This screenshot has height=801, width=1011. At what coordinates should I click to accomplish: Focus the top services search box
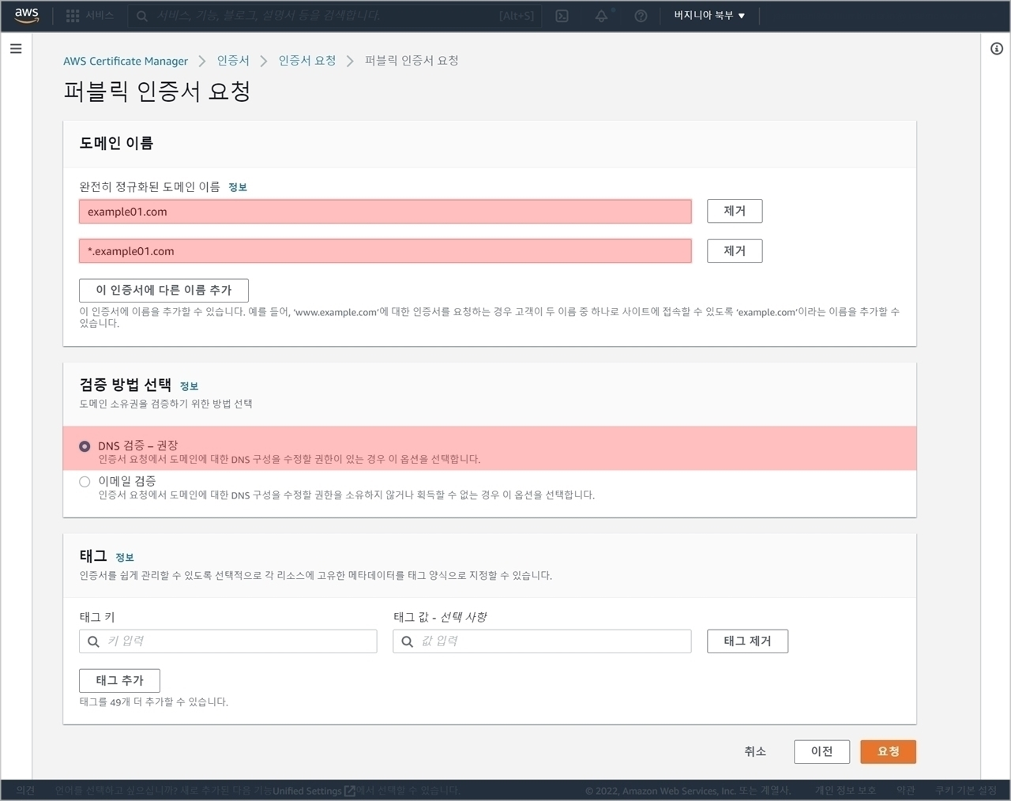point(336,16)
